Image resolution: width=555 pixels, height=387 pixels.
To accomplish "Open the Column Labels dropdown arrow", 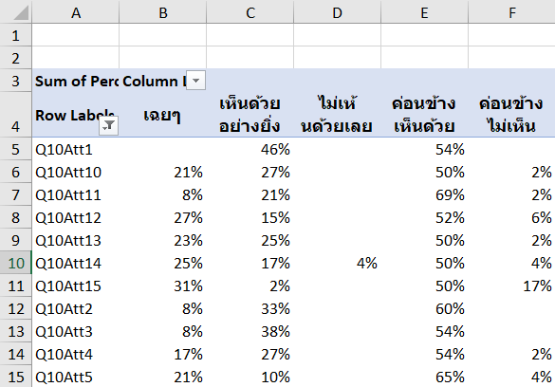I will (x=195, y=81).
